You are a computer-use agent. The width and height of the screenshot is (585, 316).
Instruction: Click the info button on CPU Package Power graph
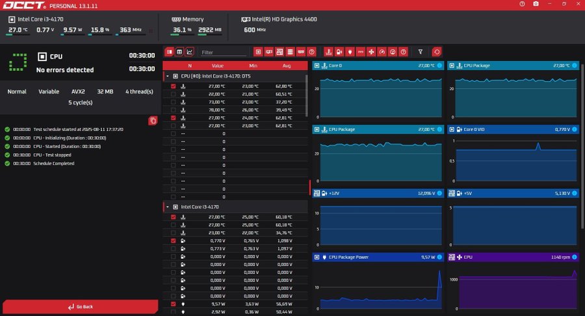pos(439,257)
